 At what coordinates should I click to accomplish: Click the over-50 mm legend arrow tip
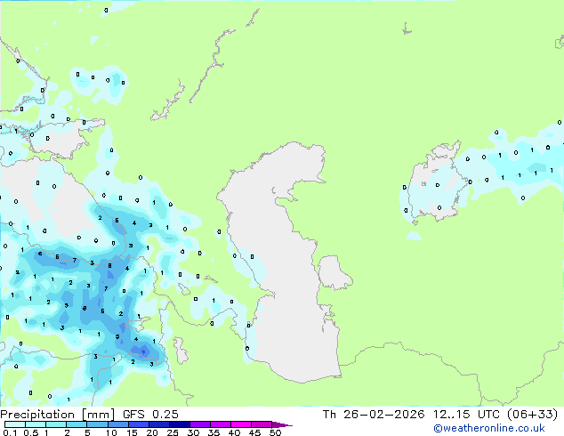tap(283, 424)
